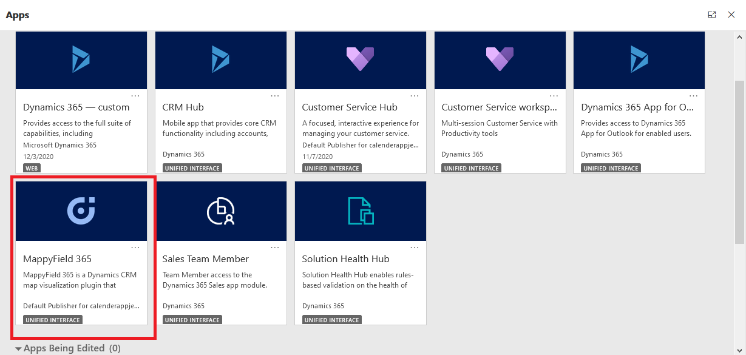Launch the MappyField 365 map icon
Image resolution: width=746 pixels, height=355 pixels.
pyautogui.click(x=81, y=211)
